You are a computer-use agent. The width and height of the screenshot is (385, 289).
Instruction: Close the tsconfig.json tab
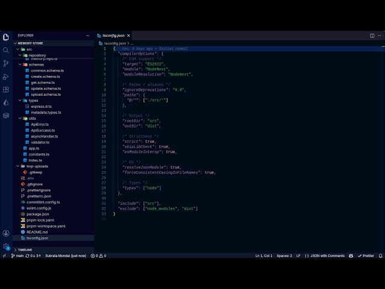[x=128, y=36]
